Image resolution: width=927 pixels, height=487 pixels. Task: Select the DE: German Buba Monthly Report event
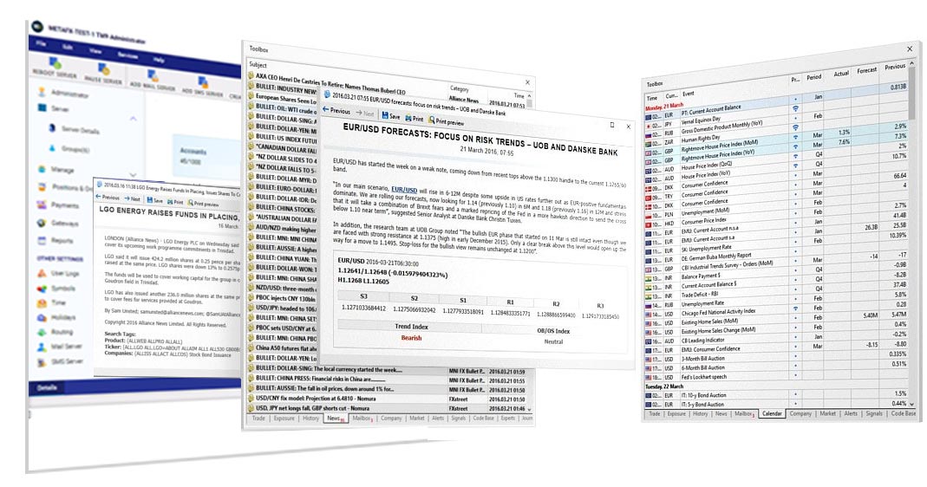[x=716, y=256]
